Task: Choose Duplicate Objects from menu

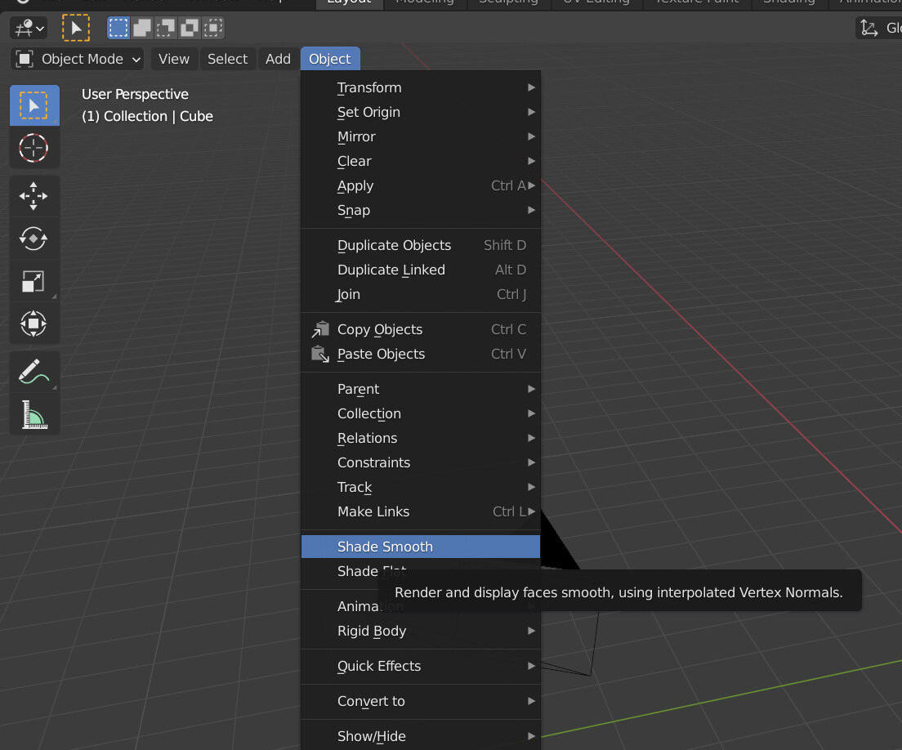Action: pos(421,245)
